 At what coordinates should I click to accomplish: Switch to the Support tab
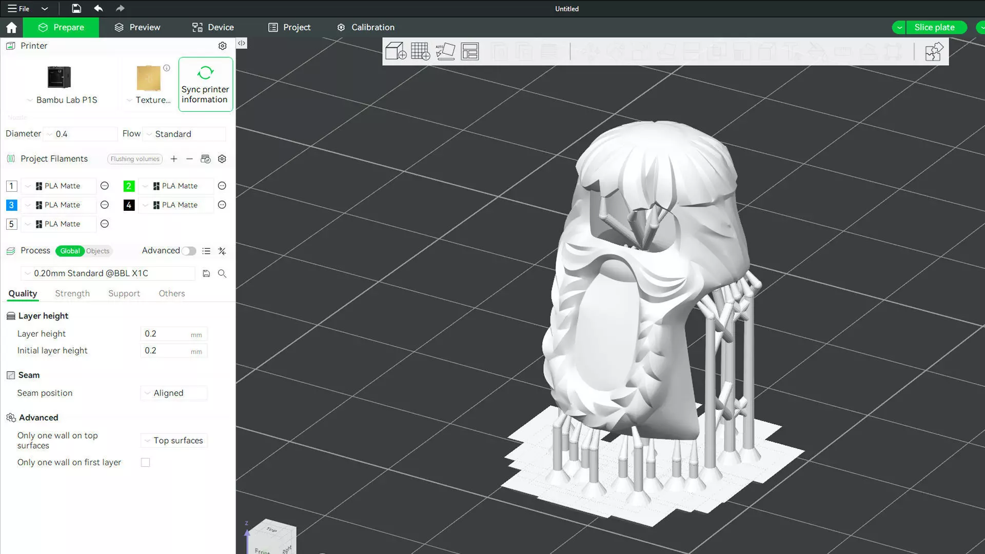click(124, 293)
